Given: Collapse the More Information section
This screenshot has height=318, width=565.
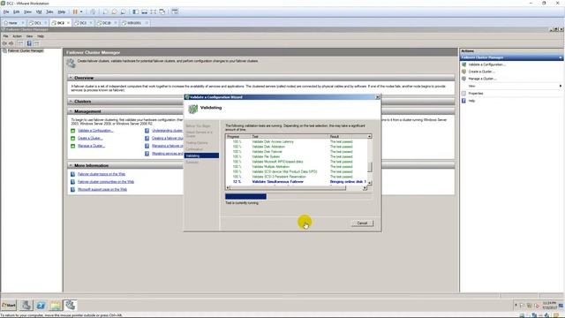Looking at the screenshot, I should [71, 165].
